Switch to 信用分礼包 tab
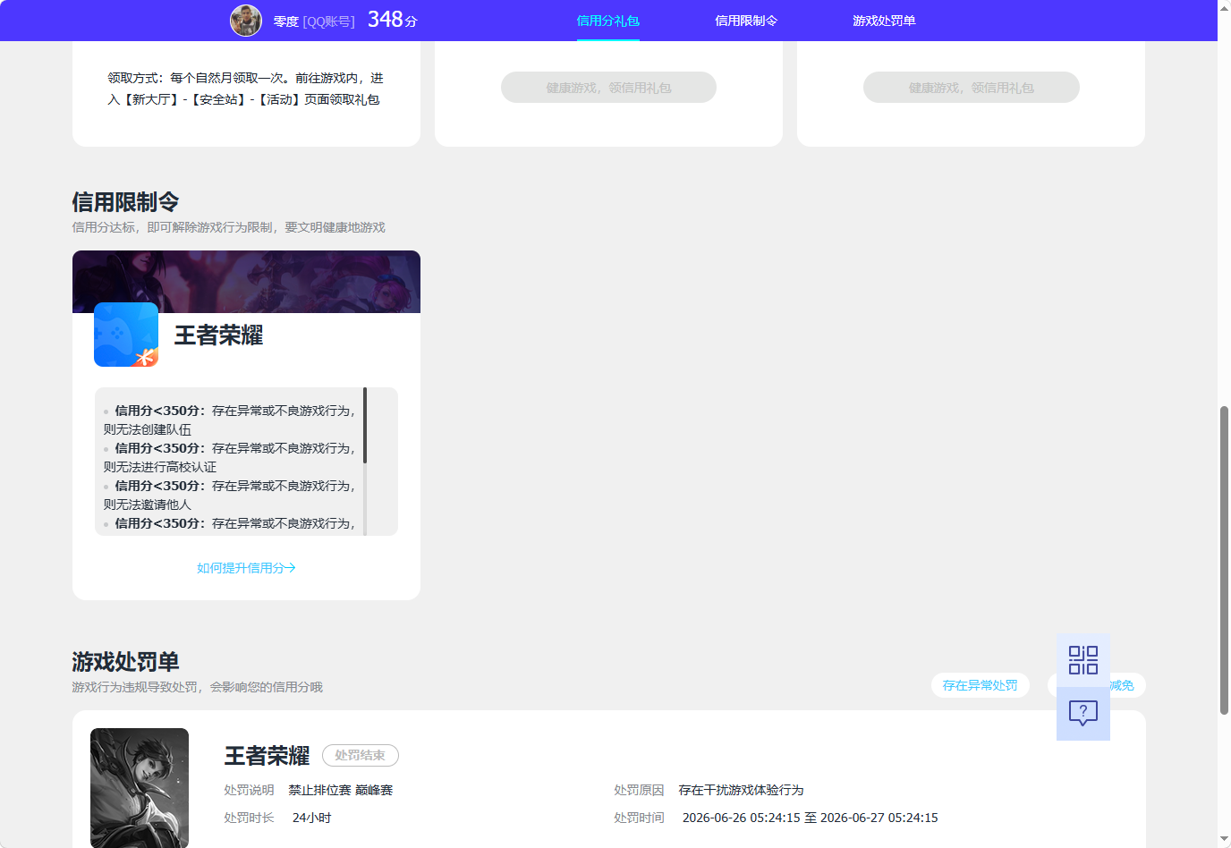This screenshot has height=848, width=1231. point(608,21)
